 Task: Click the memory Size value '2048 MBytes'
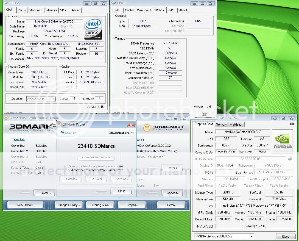point(142,26)
